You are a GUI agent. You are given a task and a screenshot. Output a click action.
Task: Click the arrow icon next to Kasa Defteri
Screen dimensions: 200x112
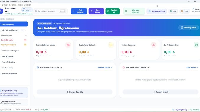coord(198,68)
